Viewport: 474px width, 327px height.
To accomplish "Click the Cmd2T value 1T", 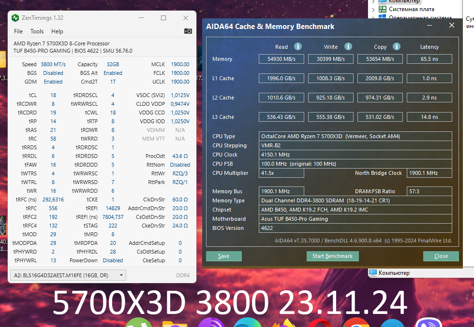I will click(x=113, y=82).
